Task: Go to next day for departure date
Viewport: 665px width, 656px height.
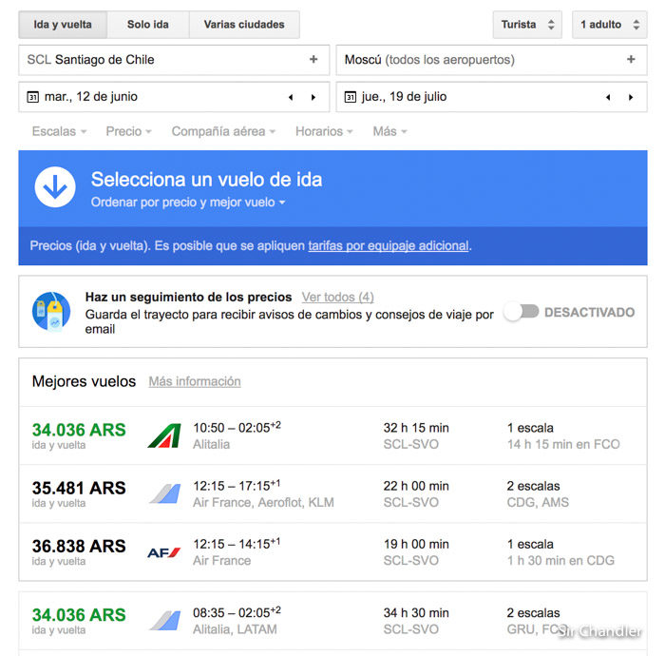Action: coord(313,97)
